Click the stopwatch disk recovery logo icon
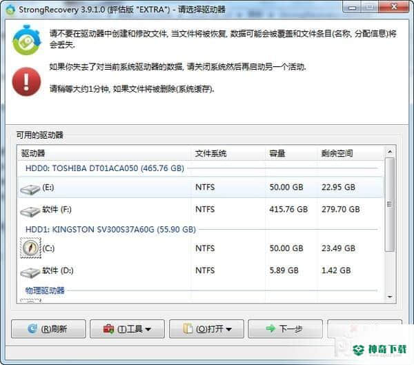The image size is (414, 365). coord(27,40)
